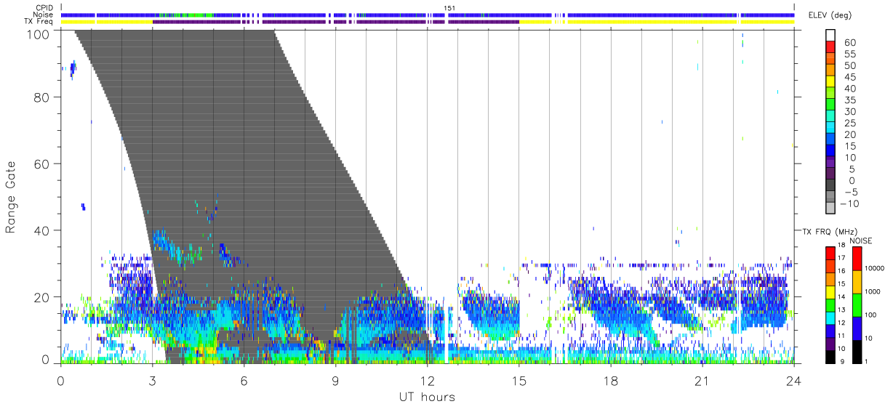Click the "TX Freq" row label at top left

tap(39, 22)
